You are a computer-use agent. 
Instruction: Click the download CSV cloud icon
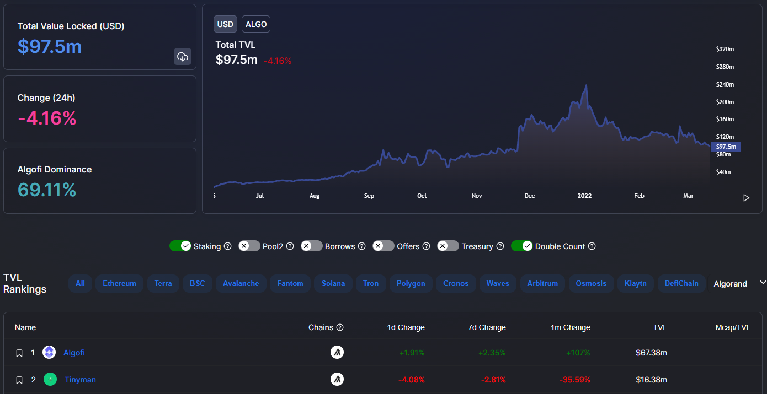(x=183, y=56)
